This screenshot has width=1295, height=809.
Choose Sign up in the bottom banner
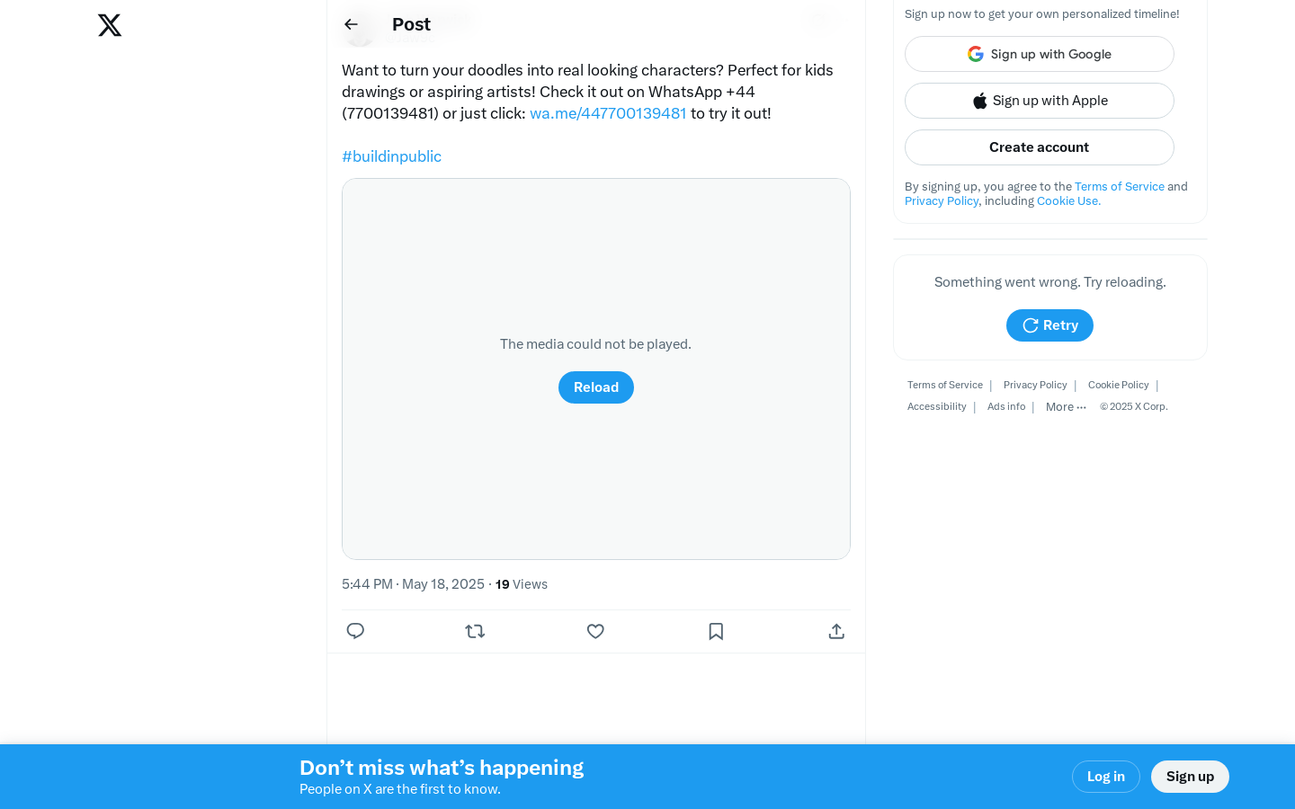(1190, 777)
